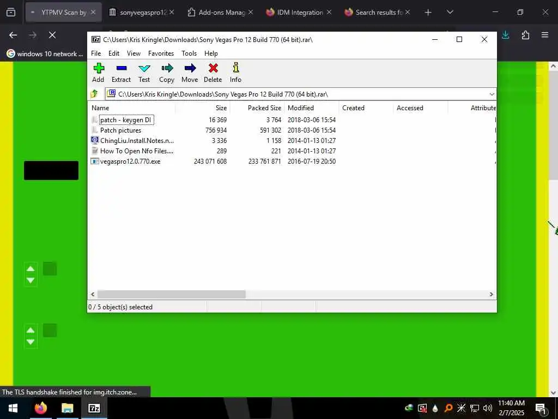Image resolution: width=558 pixels, height=419 pixels.
Task: Open the Favorites menu
Action: coord(161,53)
